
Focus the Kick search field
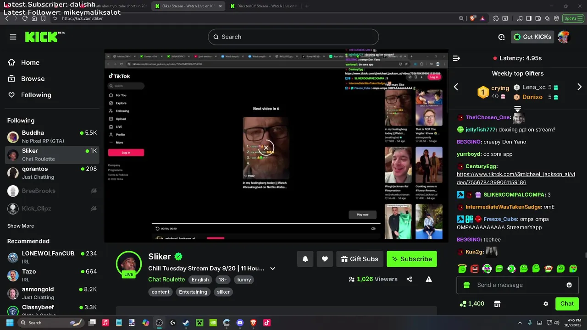tap(293, 37)
